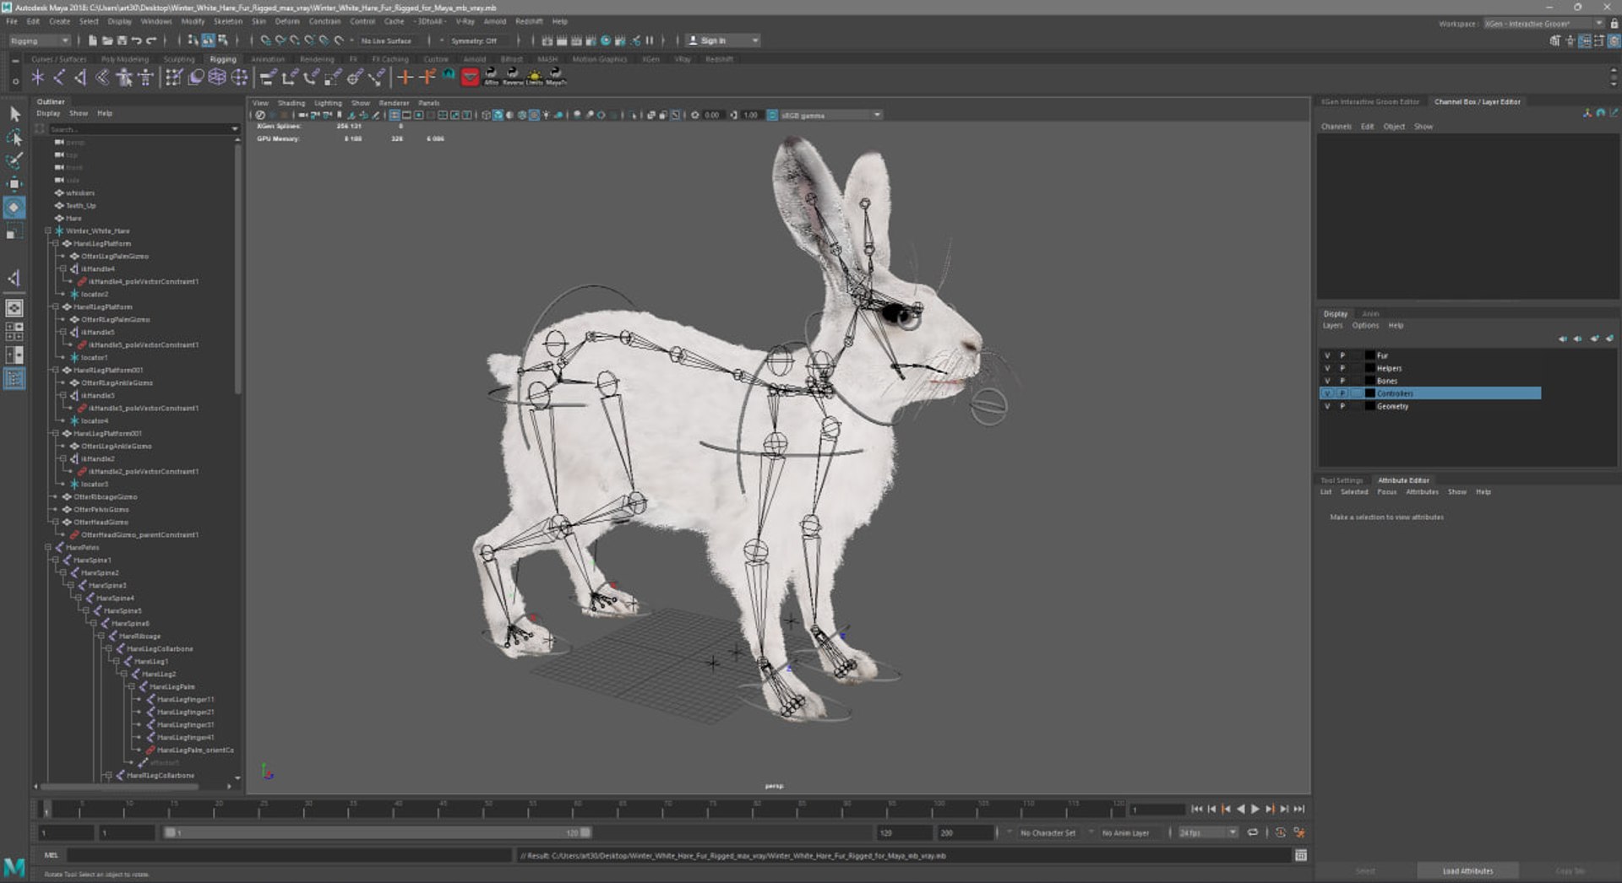Toggle visibility of Helpers layer
Viewport: 1622px width, 883px height.
coord(1327,368)
